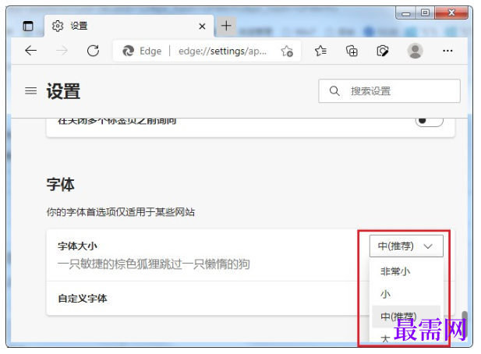This screenshot has height=354, width=481.
Task: Toggle the ask-before-closing-tabs switch
Action: click(429, 121)
